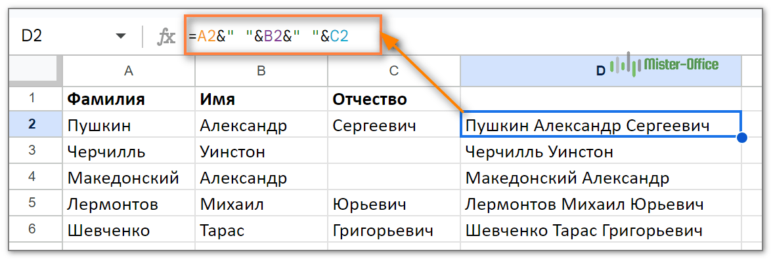771x259 pixels.
Task: Click the cell 'Македонский'
Action: tap(129, 177)
